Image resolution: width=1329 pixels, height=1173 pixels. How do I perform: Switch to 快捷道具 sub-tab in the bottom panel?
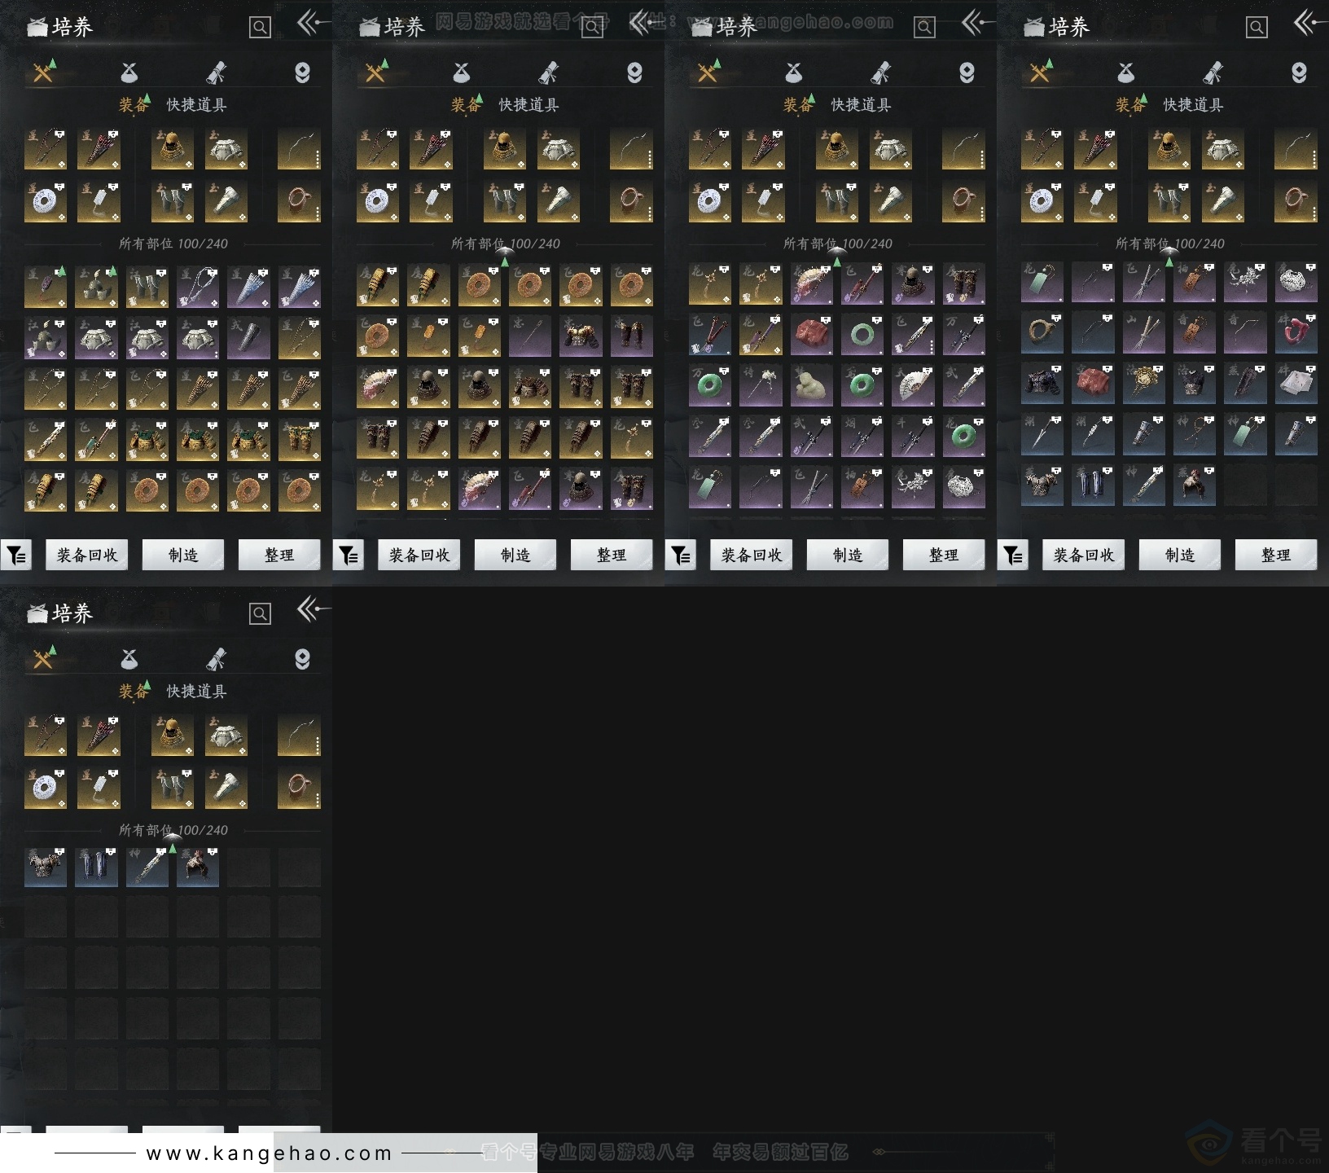tap(196, 692)
